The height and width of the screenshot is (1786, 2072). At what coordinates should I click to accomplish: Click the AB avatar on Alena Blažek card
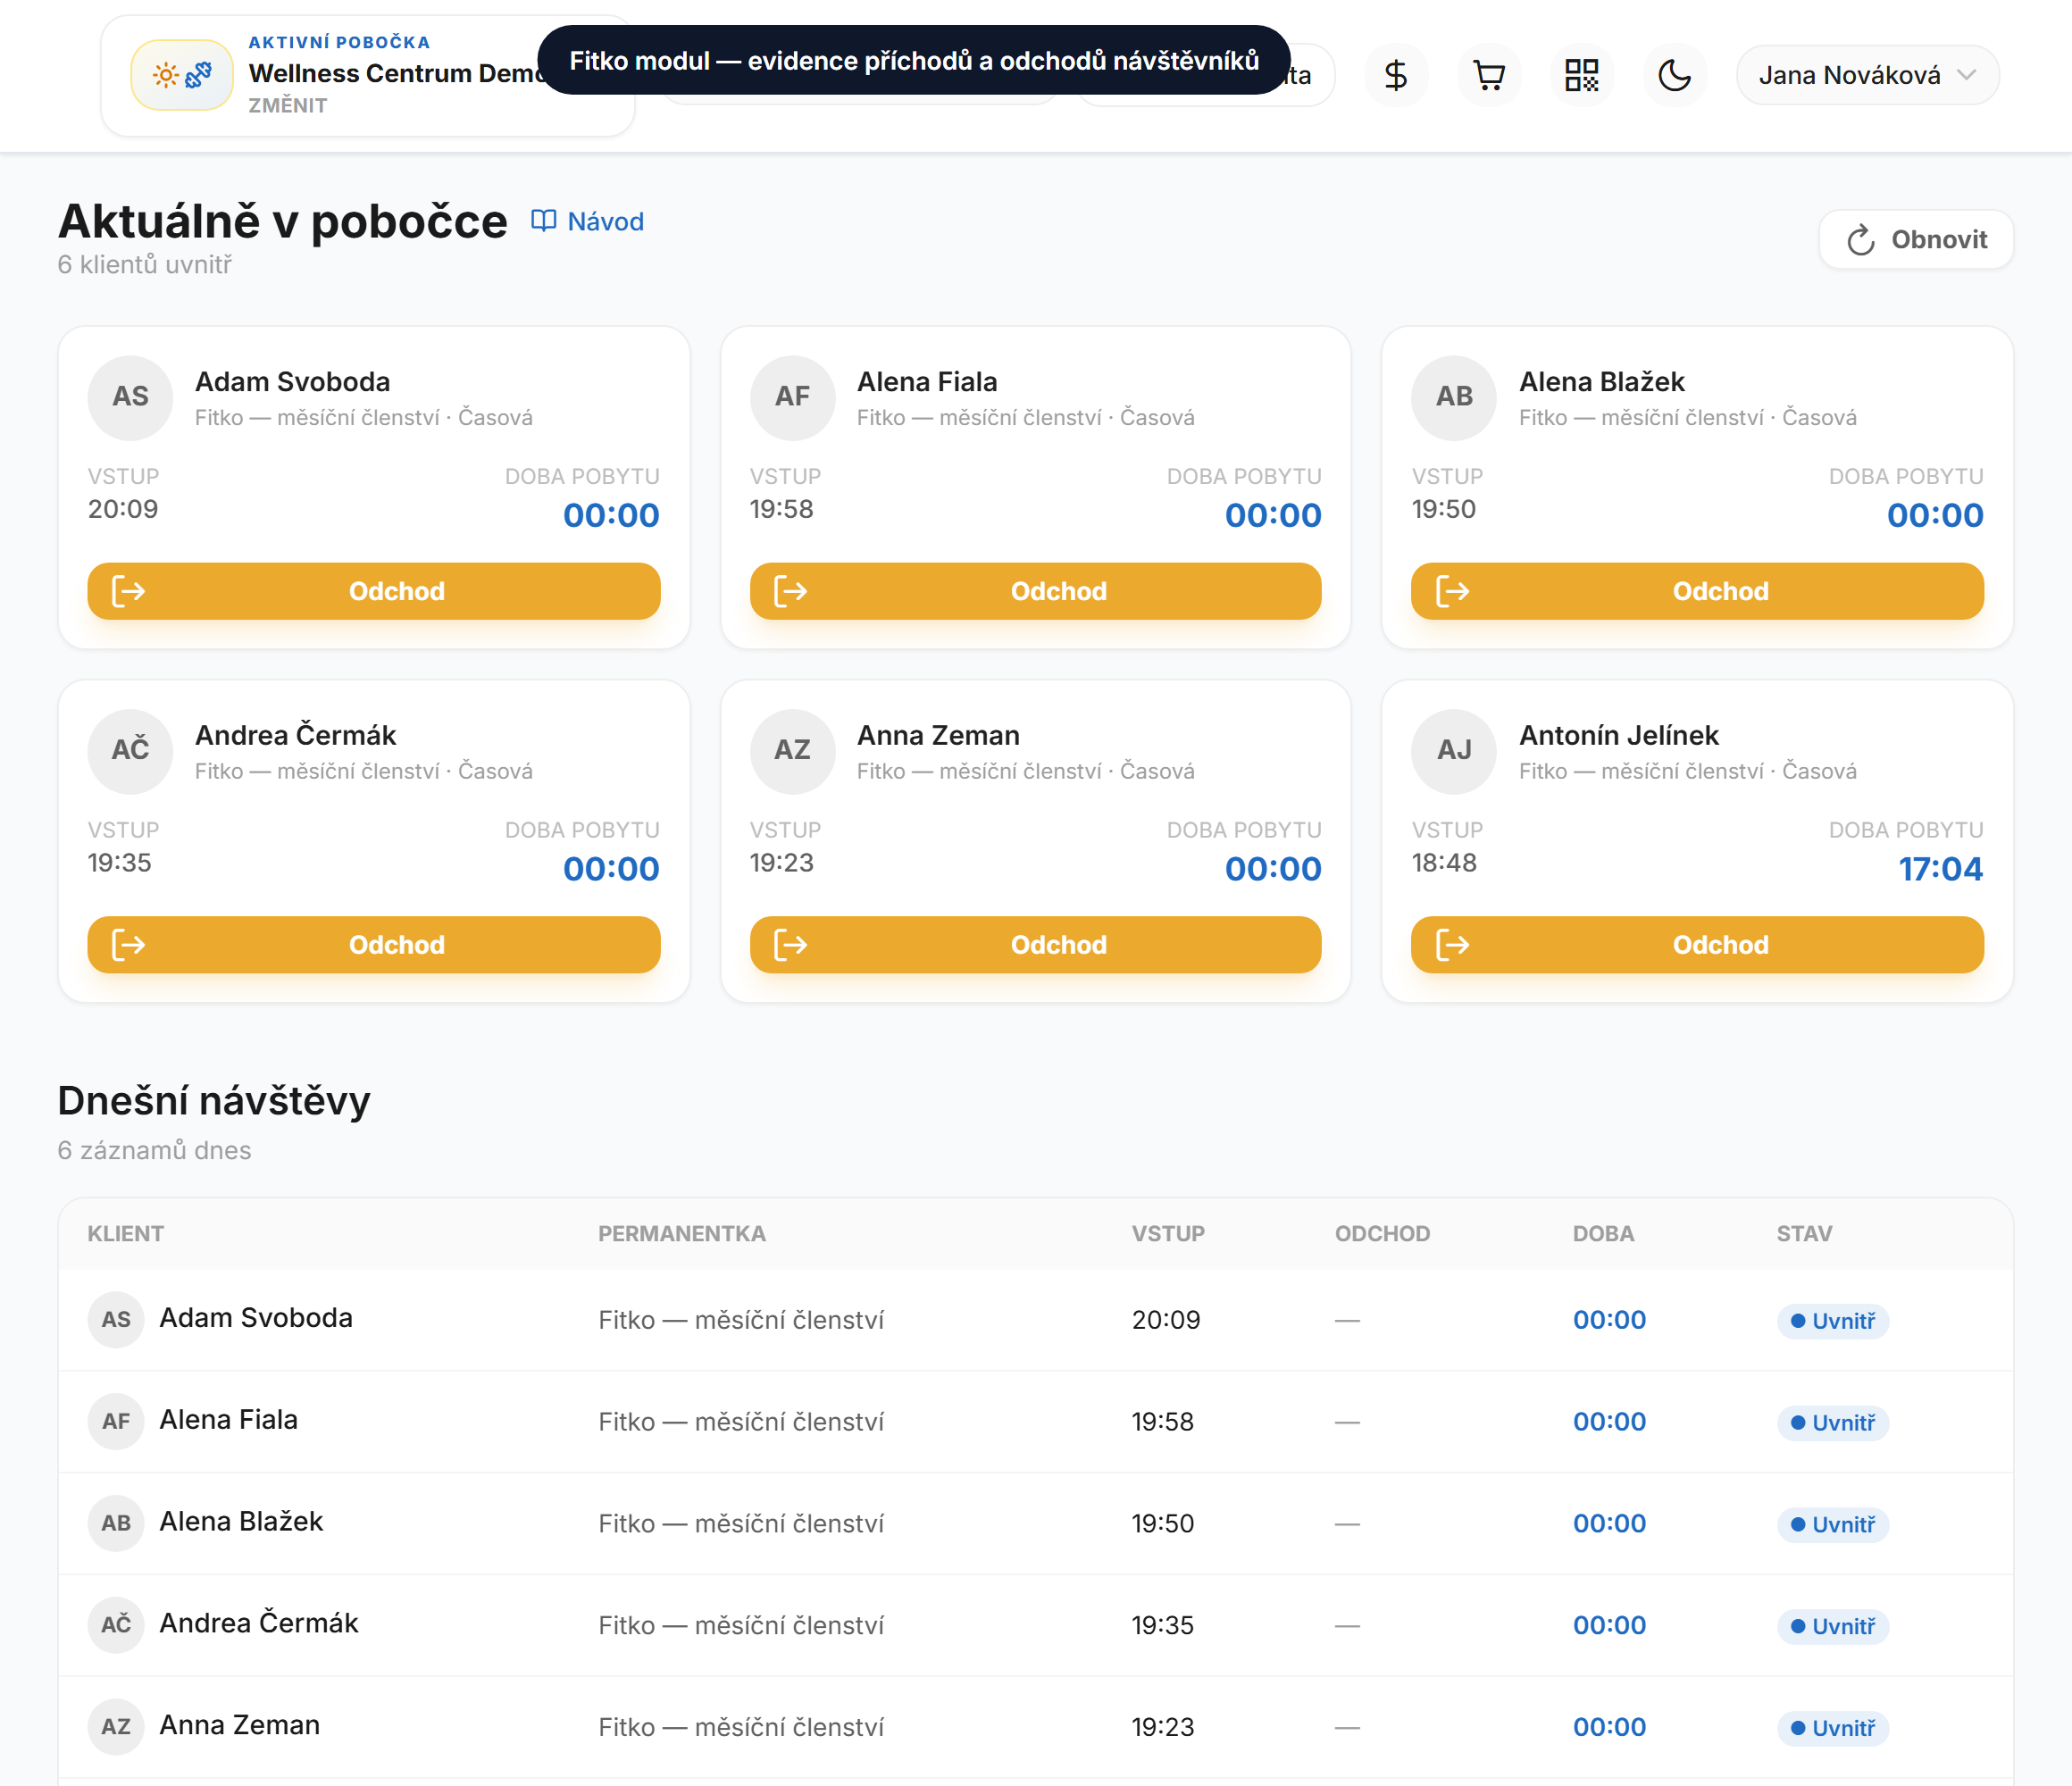(x=1454, y=397)
